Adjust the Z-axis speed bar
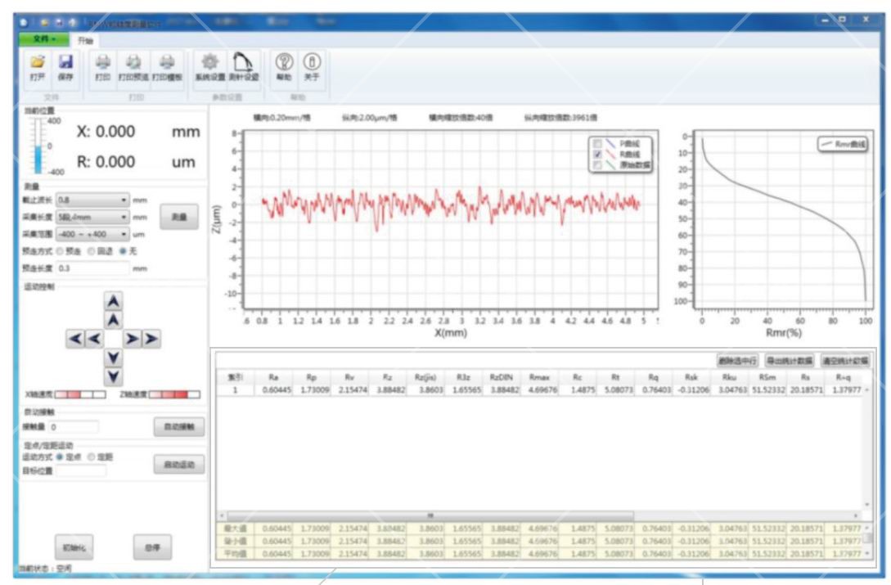 point(174,394)
